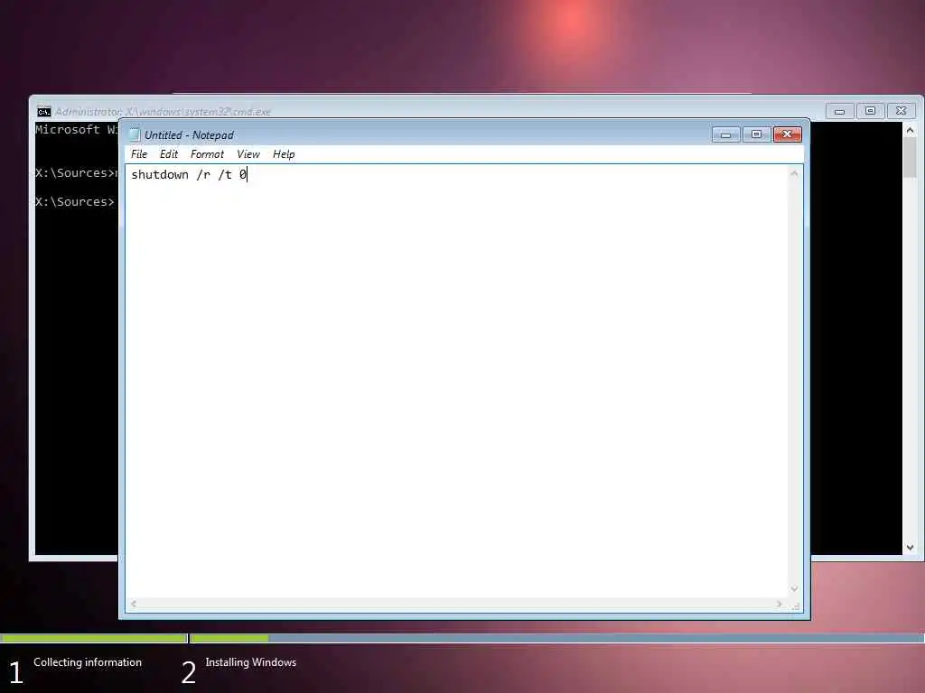Click the Command Prompt scrollbar down arrow
The image size is (925, 693).
tap(911, 548)
